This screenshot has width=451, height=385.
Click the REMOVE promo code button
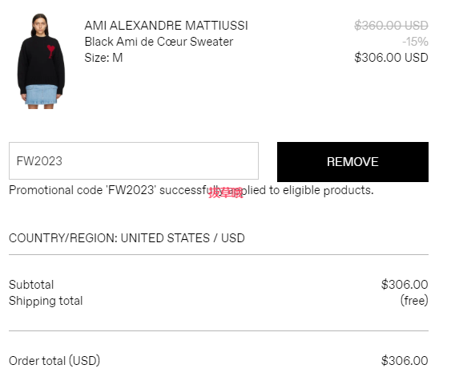tap(352, 162)
